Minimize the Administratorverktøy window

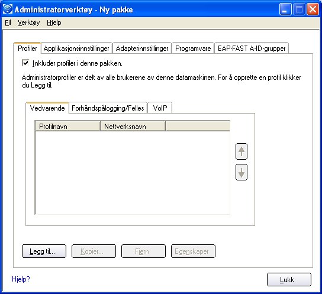pos(285,9)
